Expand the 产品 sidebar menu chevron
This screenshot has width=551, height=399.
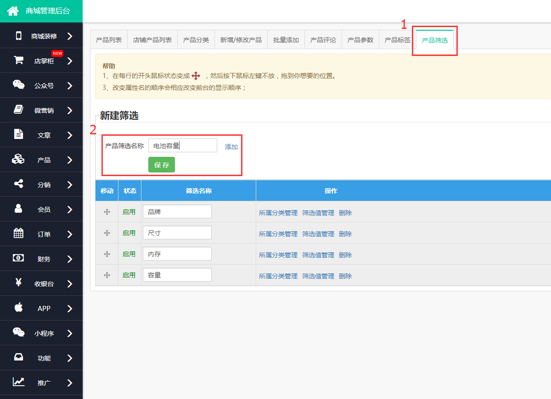(70, 160)
